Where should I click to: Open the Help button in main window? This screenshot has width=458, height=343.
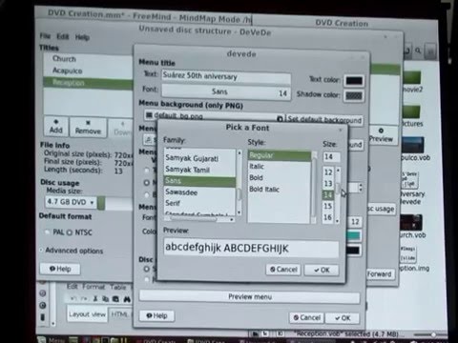click(x=60, y=269)
